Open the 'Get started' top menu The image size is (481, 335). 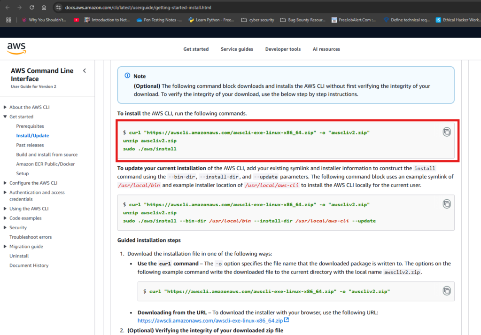point(196,49)
